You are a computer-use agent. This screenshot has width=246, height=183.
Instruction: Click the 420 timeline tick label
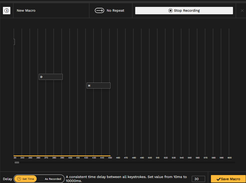point(86,158)
